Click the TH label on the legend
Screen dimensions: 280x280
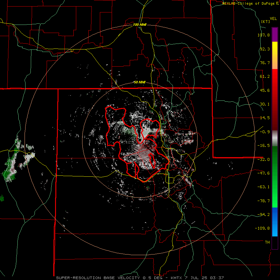tap(267, 242)
